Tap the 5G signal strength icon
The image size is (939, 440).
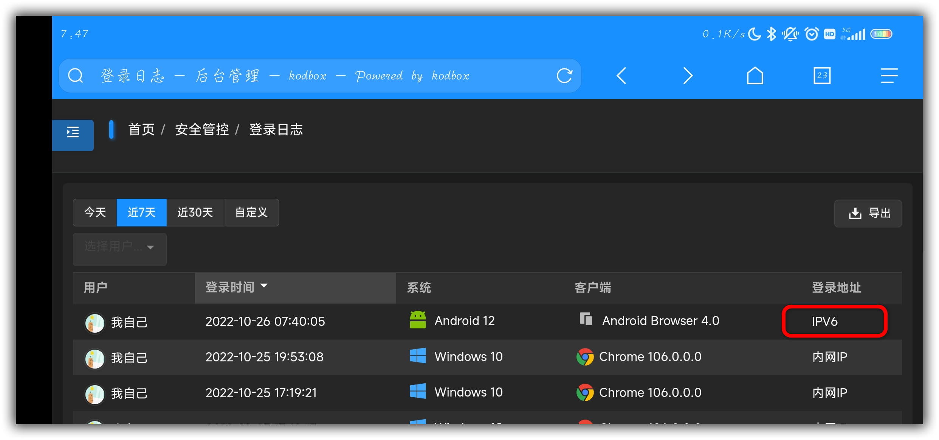(x=853, y=34)
